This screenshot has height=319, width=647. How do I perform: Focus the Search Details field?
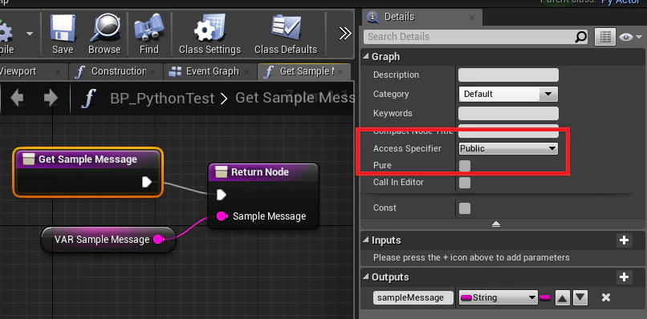469,37
